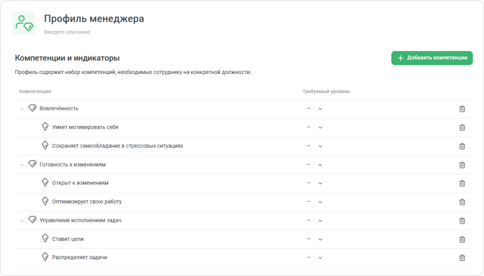Click the Добавить компетенции button
The width and height of the screenshot is (484, 276).
click(x=432, y=58)
